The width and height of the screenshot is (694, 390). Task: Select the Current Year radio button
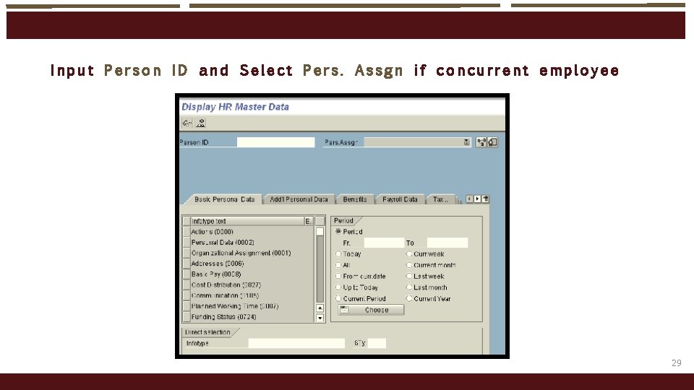point(409,298)
